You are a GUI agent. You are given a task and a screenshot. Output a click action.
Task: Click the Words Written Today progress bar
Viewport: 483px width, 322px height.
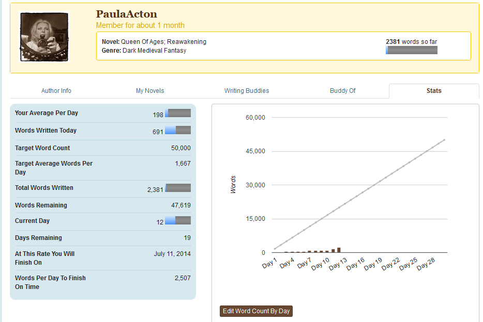point(178,131)
